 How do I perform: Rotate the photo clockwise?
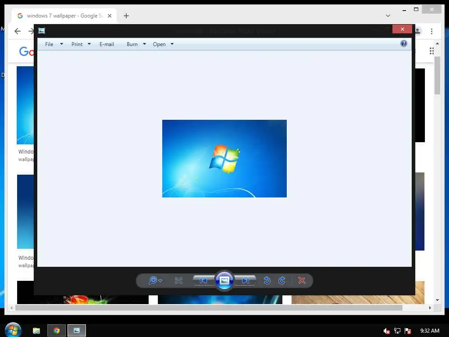pos(282,280)
